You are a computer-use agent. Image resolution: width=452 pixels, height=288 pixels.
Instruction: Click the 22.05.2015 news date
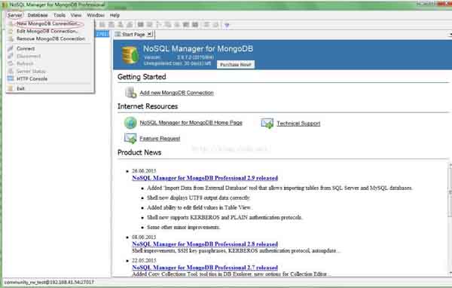[x=144, y=260]
